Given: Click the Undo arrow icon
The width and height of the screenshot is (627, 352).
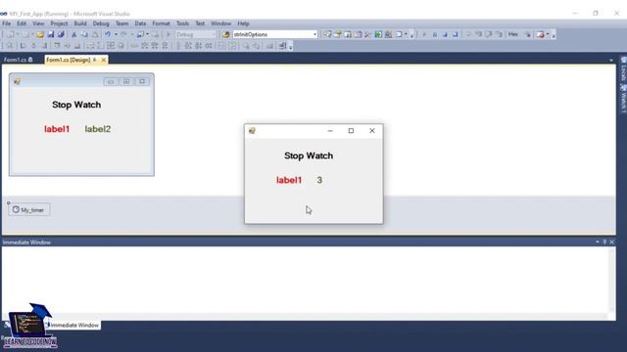Looking at the screenshot, I should [x=108, y=35].
